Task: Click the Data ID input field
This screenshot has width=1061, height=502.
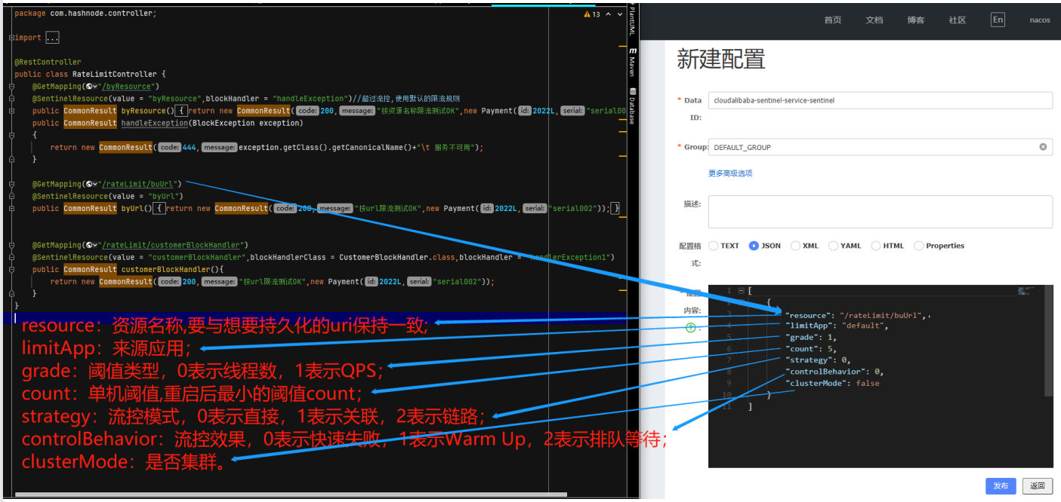Action: point(881,100)
